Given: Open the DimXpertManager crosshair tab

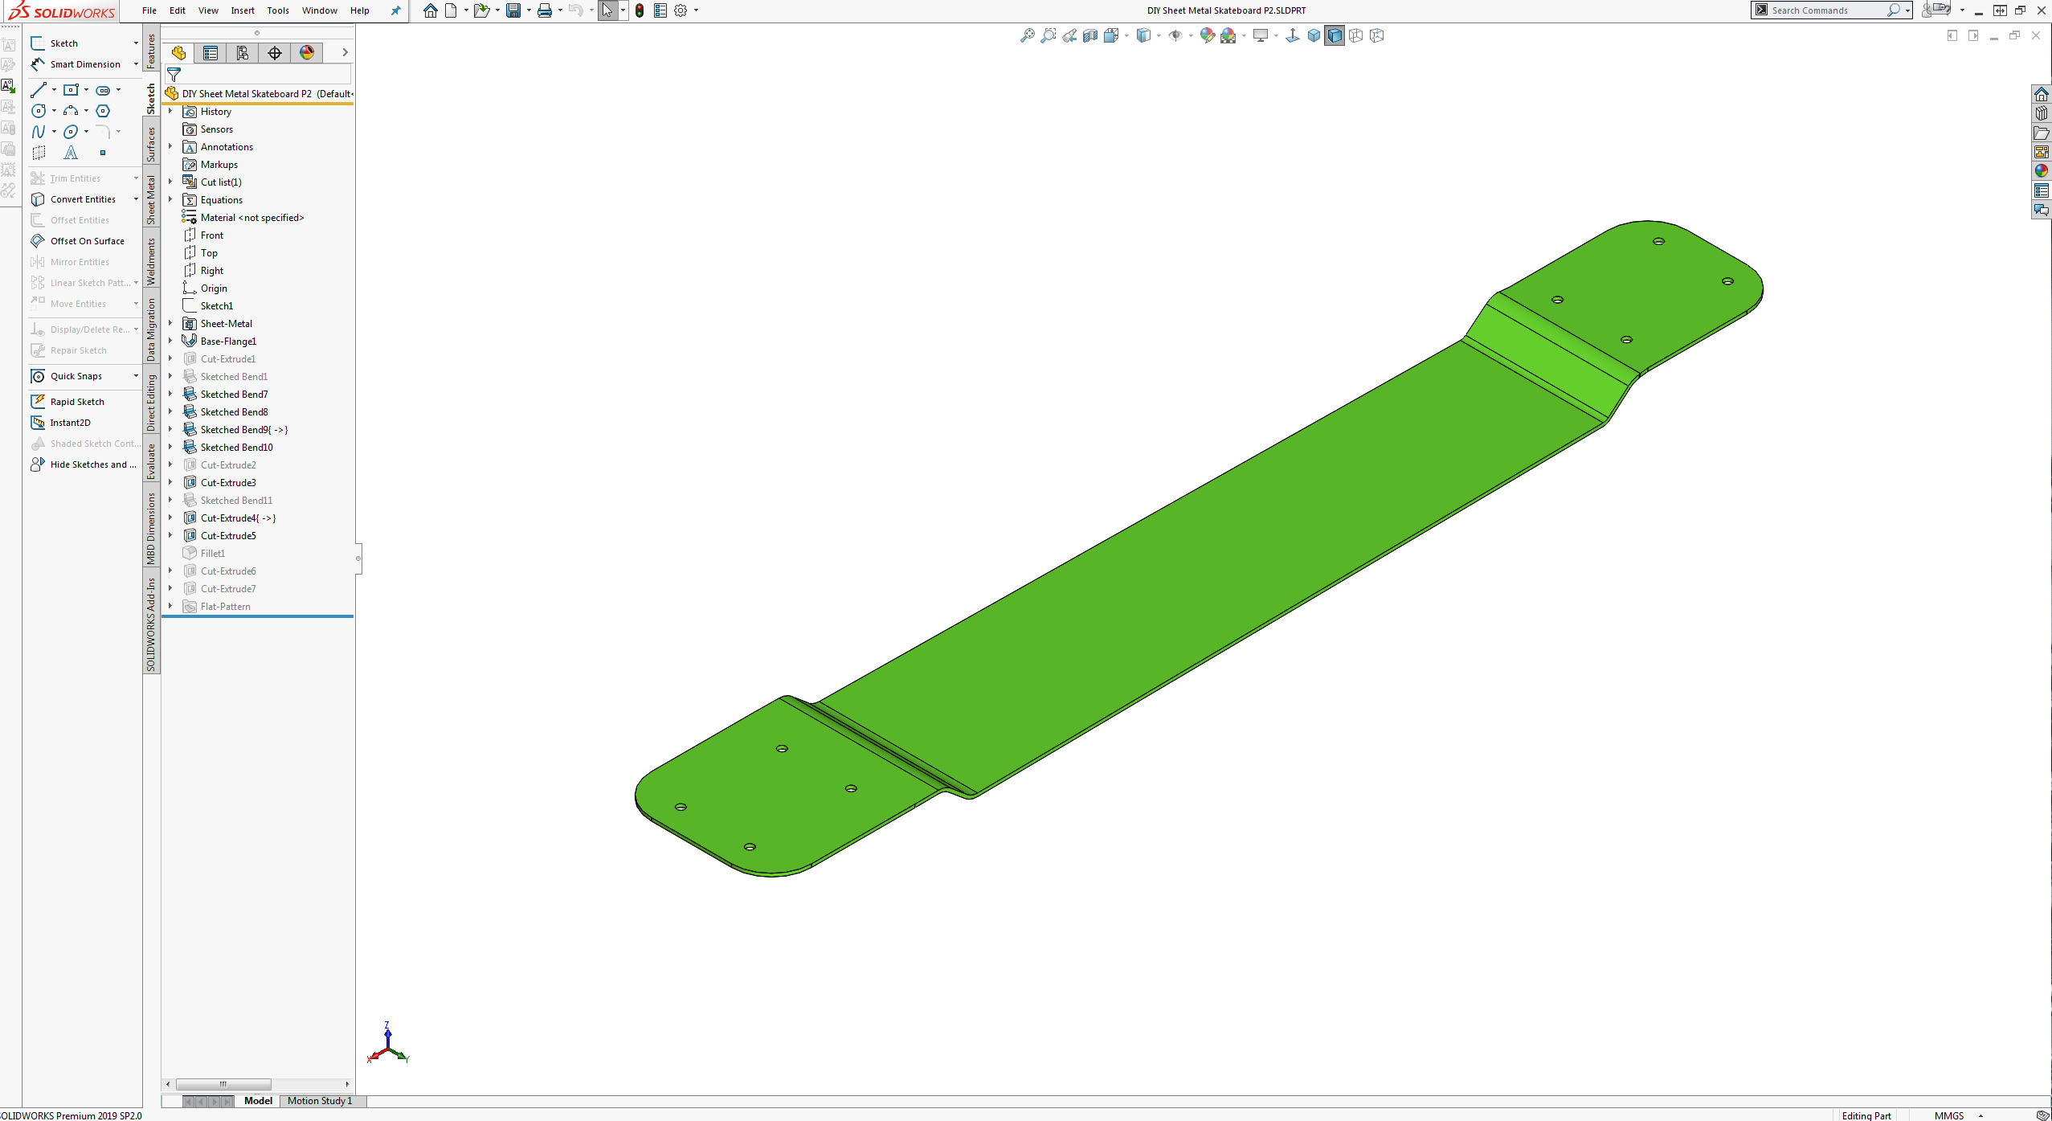Looking at the screenshot, I should click(x=275, y=53).
